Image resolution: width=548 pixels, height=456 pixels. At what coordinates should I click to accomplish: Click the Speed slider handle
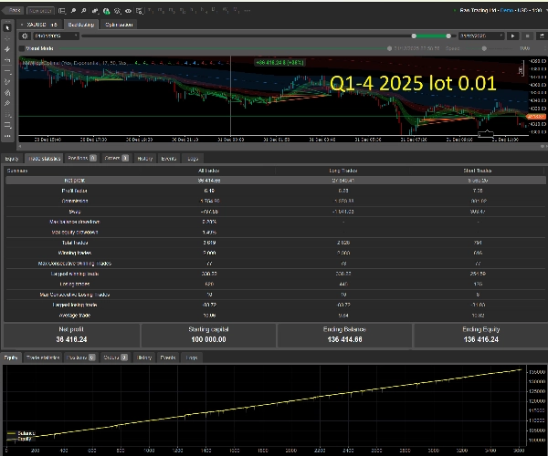[x=484, y=48]
